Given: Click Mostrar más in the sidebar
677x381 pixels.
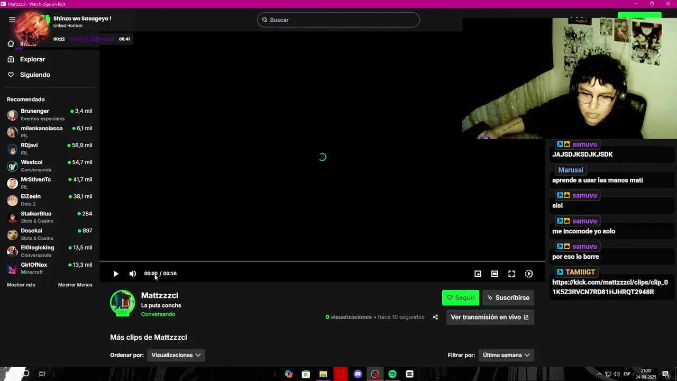Looking at the screenshot, I should [21, 285].
